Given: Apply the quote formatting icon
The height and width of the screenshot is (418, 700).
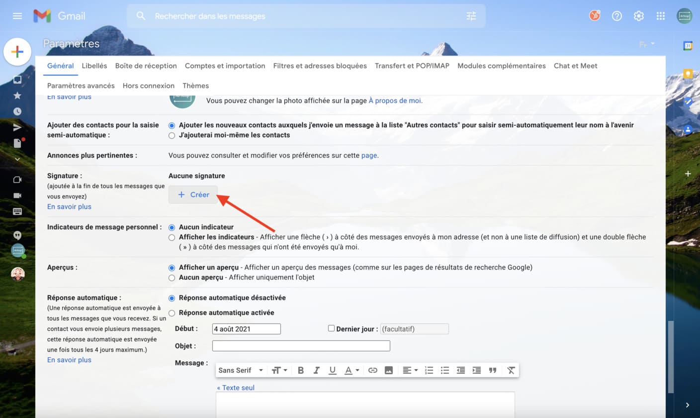Looking at the screenshot, I should [x=493, y=370].
